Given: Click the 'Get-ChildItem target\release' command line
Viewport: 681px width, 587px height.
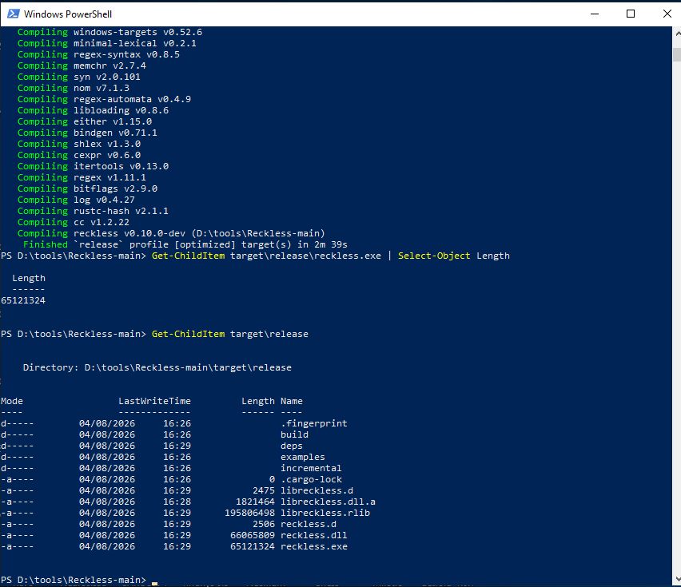Looking at the screenshot, I should click(x=154, y=334).
